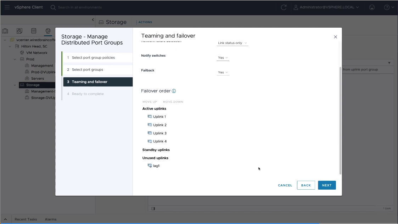Open the hamburger navigation menu
Image resolution: width=398 pixels, height=224 pixels.
tap(7, 7)
